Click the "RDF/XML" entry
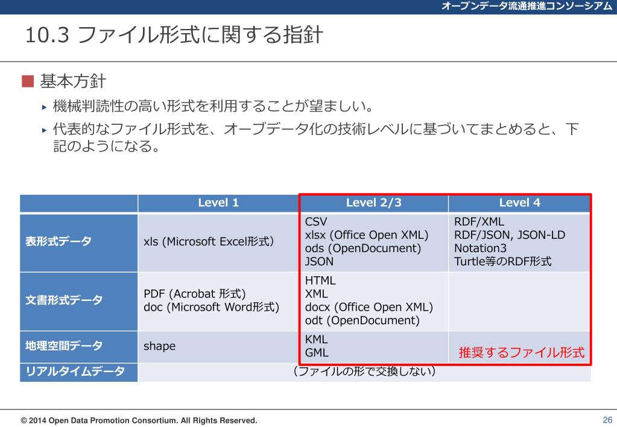Screen dimensions: 617x427 click(x=479, y=221)
